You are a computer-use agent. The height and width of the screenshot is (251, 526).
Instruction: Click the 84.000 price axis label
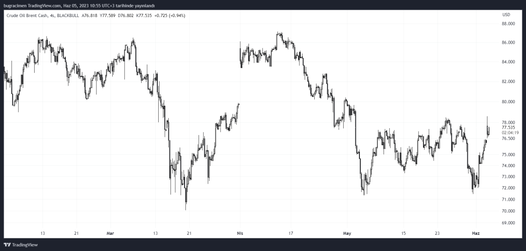(x=508, y=62)
